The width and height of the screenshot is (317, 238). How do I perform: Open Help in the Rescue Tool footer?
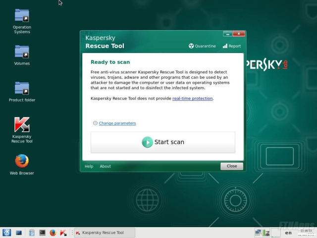(x=89, y=166)
